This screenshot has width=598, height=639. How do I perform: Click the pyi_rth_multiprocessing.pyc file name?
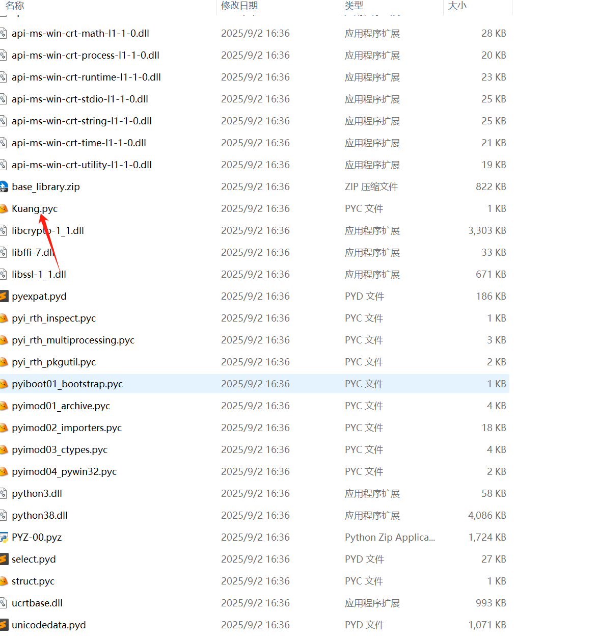pos(73,340)
